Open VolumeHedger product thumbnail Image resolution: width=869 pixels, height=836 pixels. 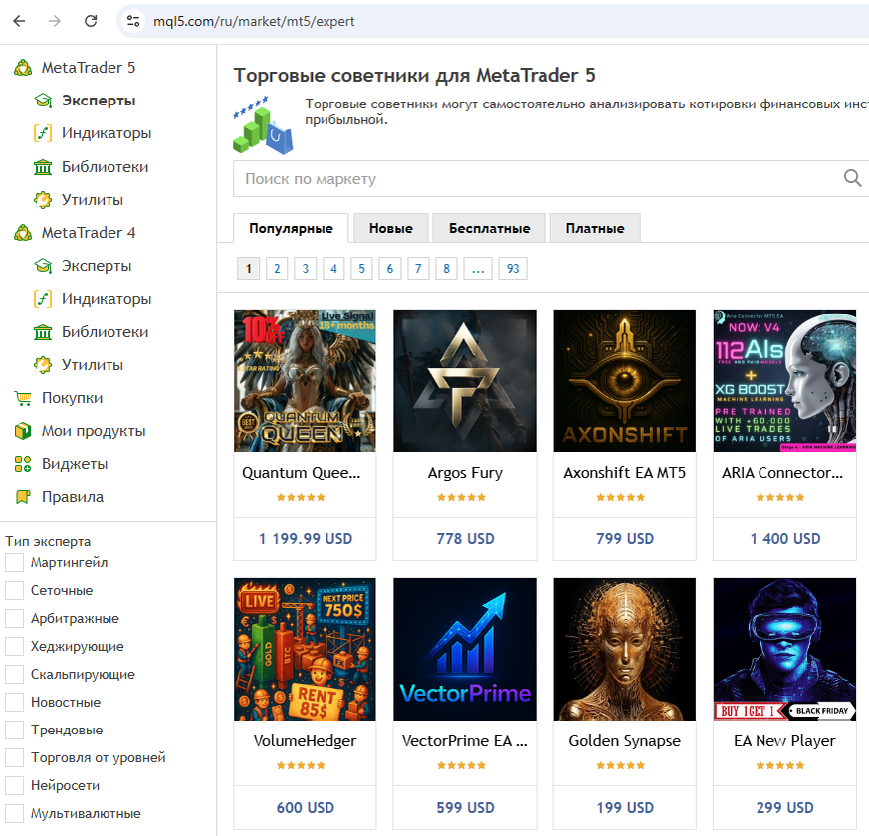[x=305, y=649]
